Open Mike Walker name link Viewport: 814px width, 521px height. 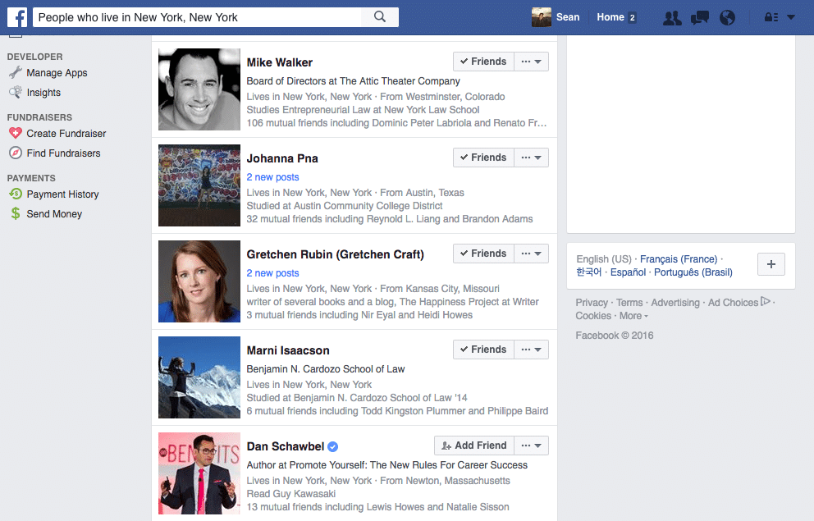pos(279,62)
